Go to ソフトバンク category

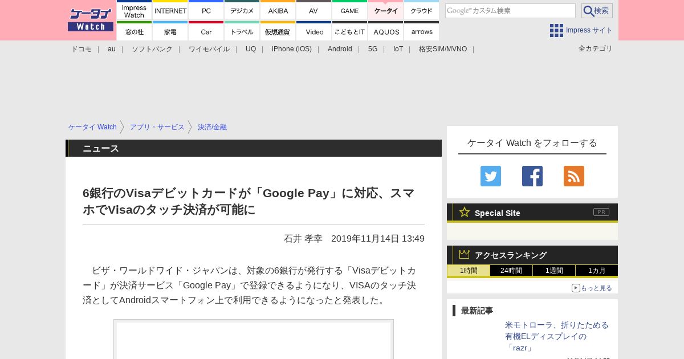point(152,49)
